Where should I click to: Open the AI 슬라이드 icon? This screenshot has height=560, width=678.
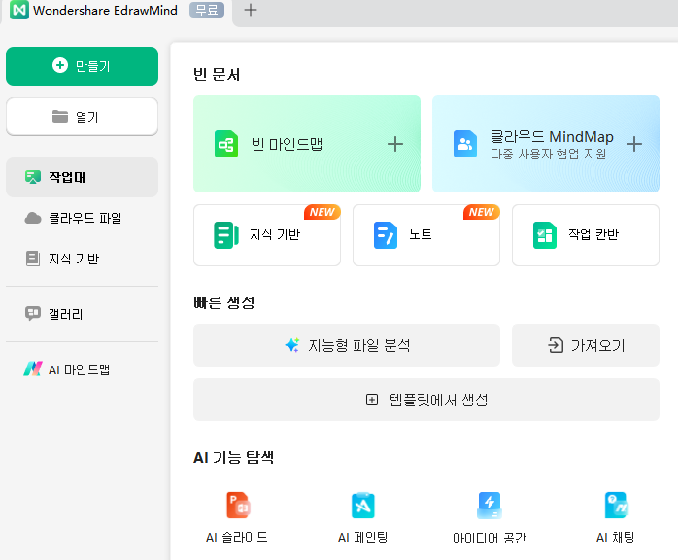coord(238,506)
